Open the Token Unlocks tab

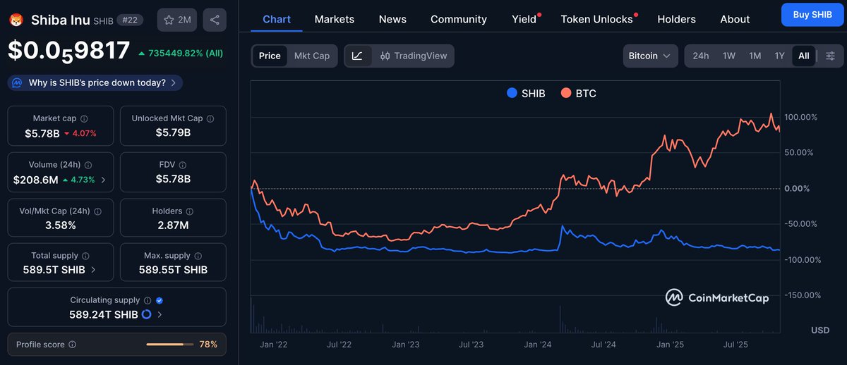597,19
